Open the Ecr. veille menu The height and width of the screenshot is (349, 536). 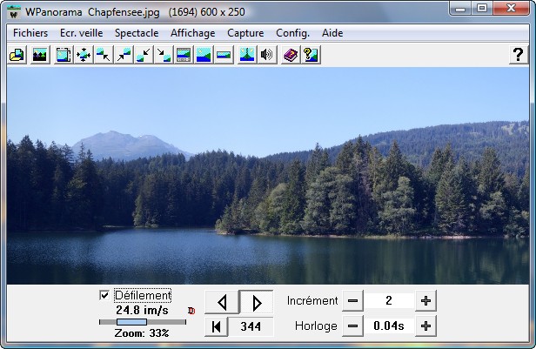82,33
